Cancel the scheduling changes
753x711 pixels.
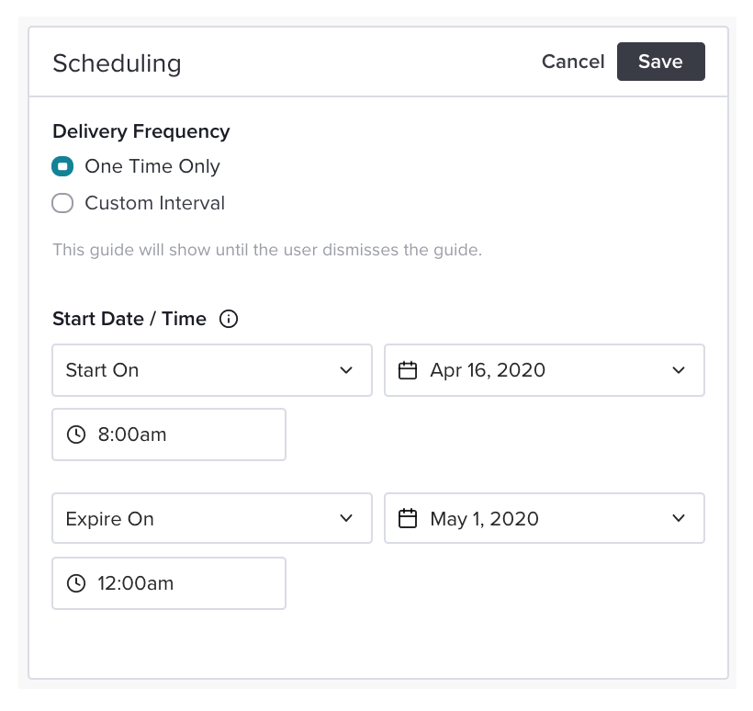[x=573, y=62]
